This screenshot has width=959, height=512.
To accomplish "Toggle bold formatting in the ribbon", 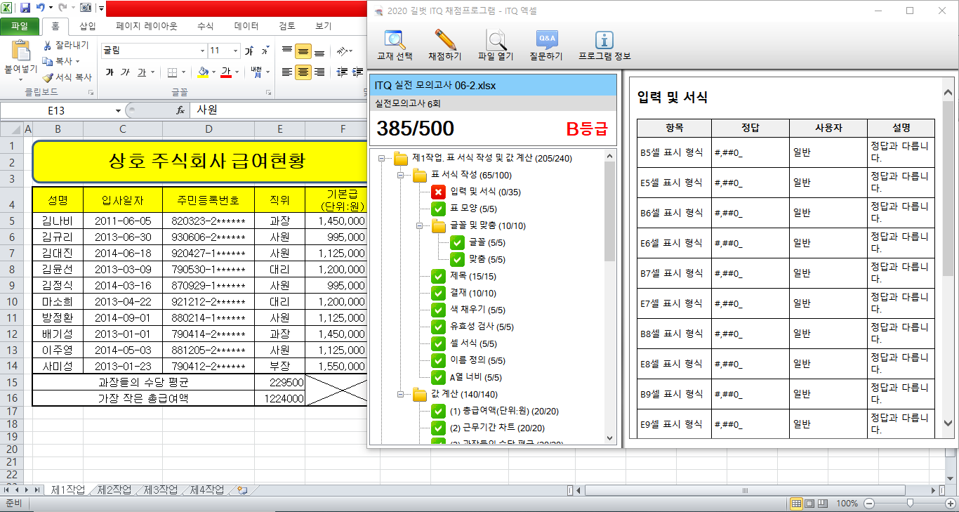I will coord(109,72).
